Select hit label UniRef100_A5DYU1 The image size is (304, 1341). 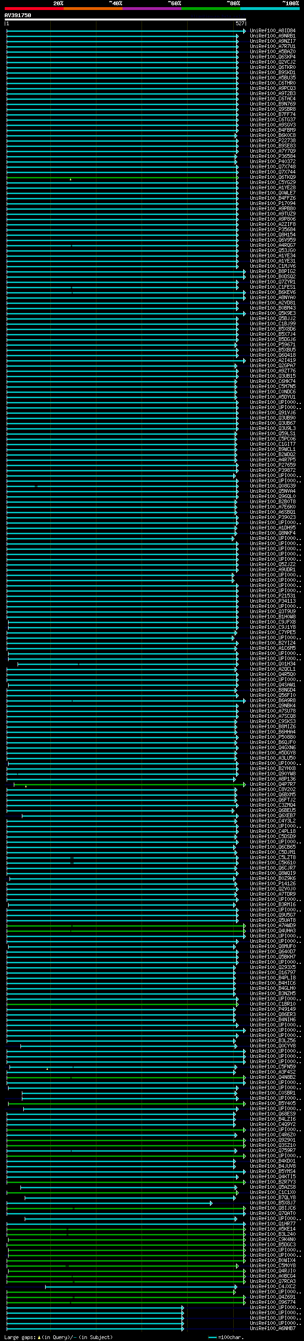[273, 397]
